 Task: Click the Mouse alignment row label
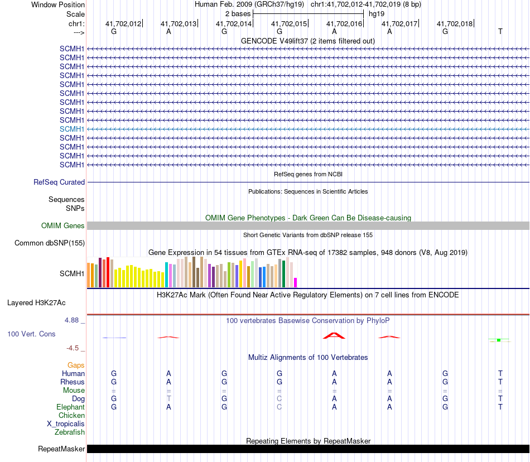pyautogui.click(x=74, y=391)
